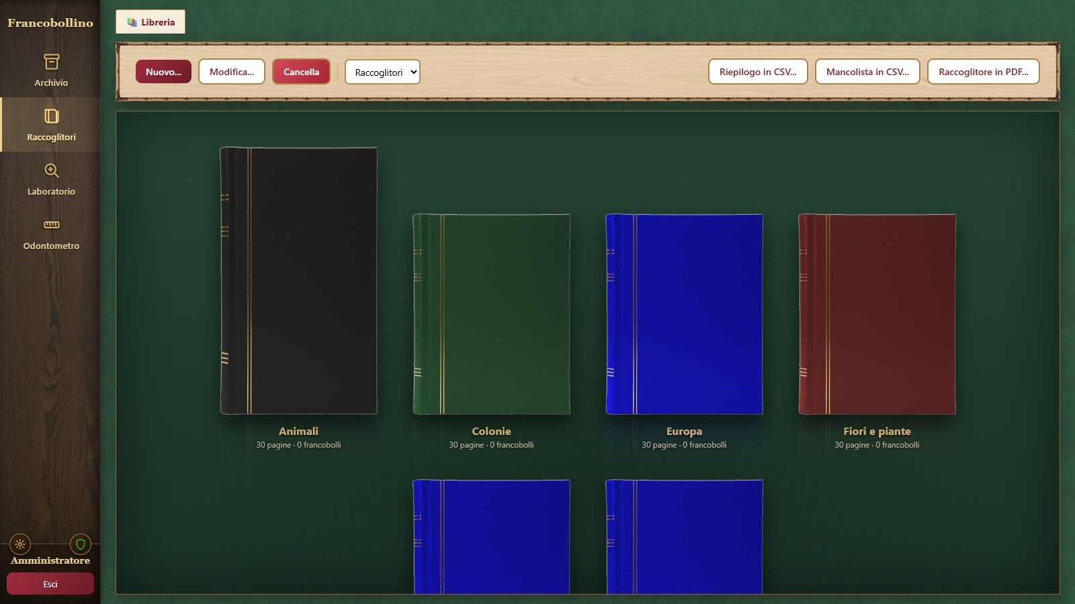Viewport: 1075px width, 604px height.
Task: Open the Odontometro ruler icon
Action: pyautogui.click(x=51, y=225)
